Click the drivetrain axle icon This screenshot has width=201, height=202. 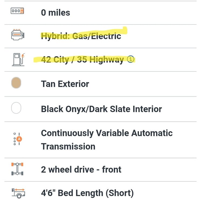pyautogui.click(x=17, y=169)
